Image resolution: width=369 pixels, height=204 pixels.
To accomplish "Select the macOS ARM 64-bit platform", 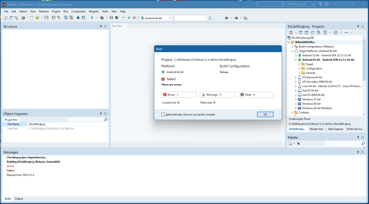I will point(313,95).
